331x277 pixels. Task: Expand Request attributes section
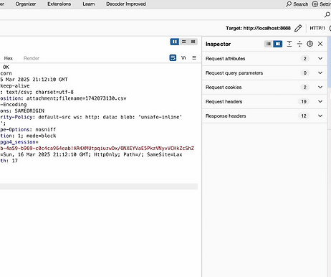264,59
